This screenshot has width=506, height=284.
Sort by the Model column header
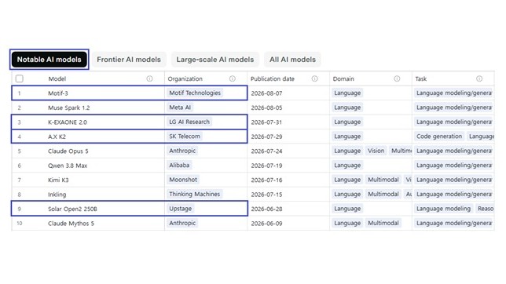tap(57, 78)
